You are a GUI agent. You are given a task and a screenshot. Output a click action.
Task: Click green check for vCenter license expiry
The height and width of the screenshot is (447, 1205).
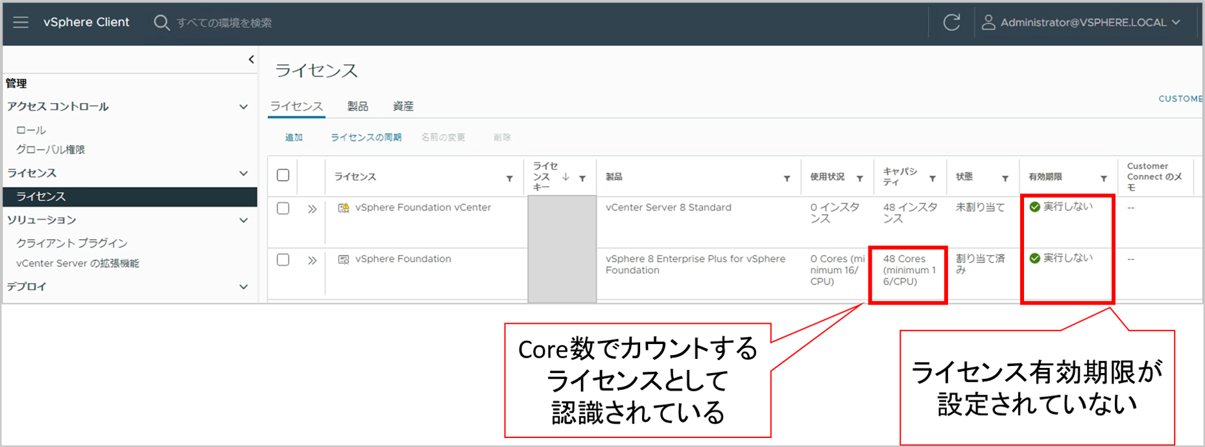coord(1035,207)
